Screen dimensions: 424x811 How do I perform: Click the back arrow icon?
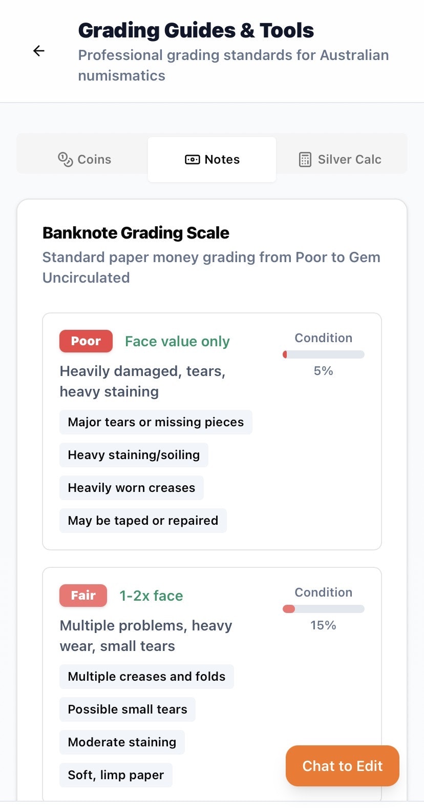[39, 51]
